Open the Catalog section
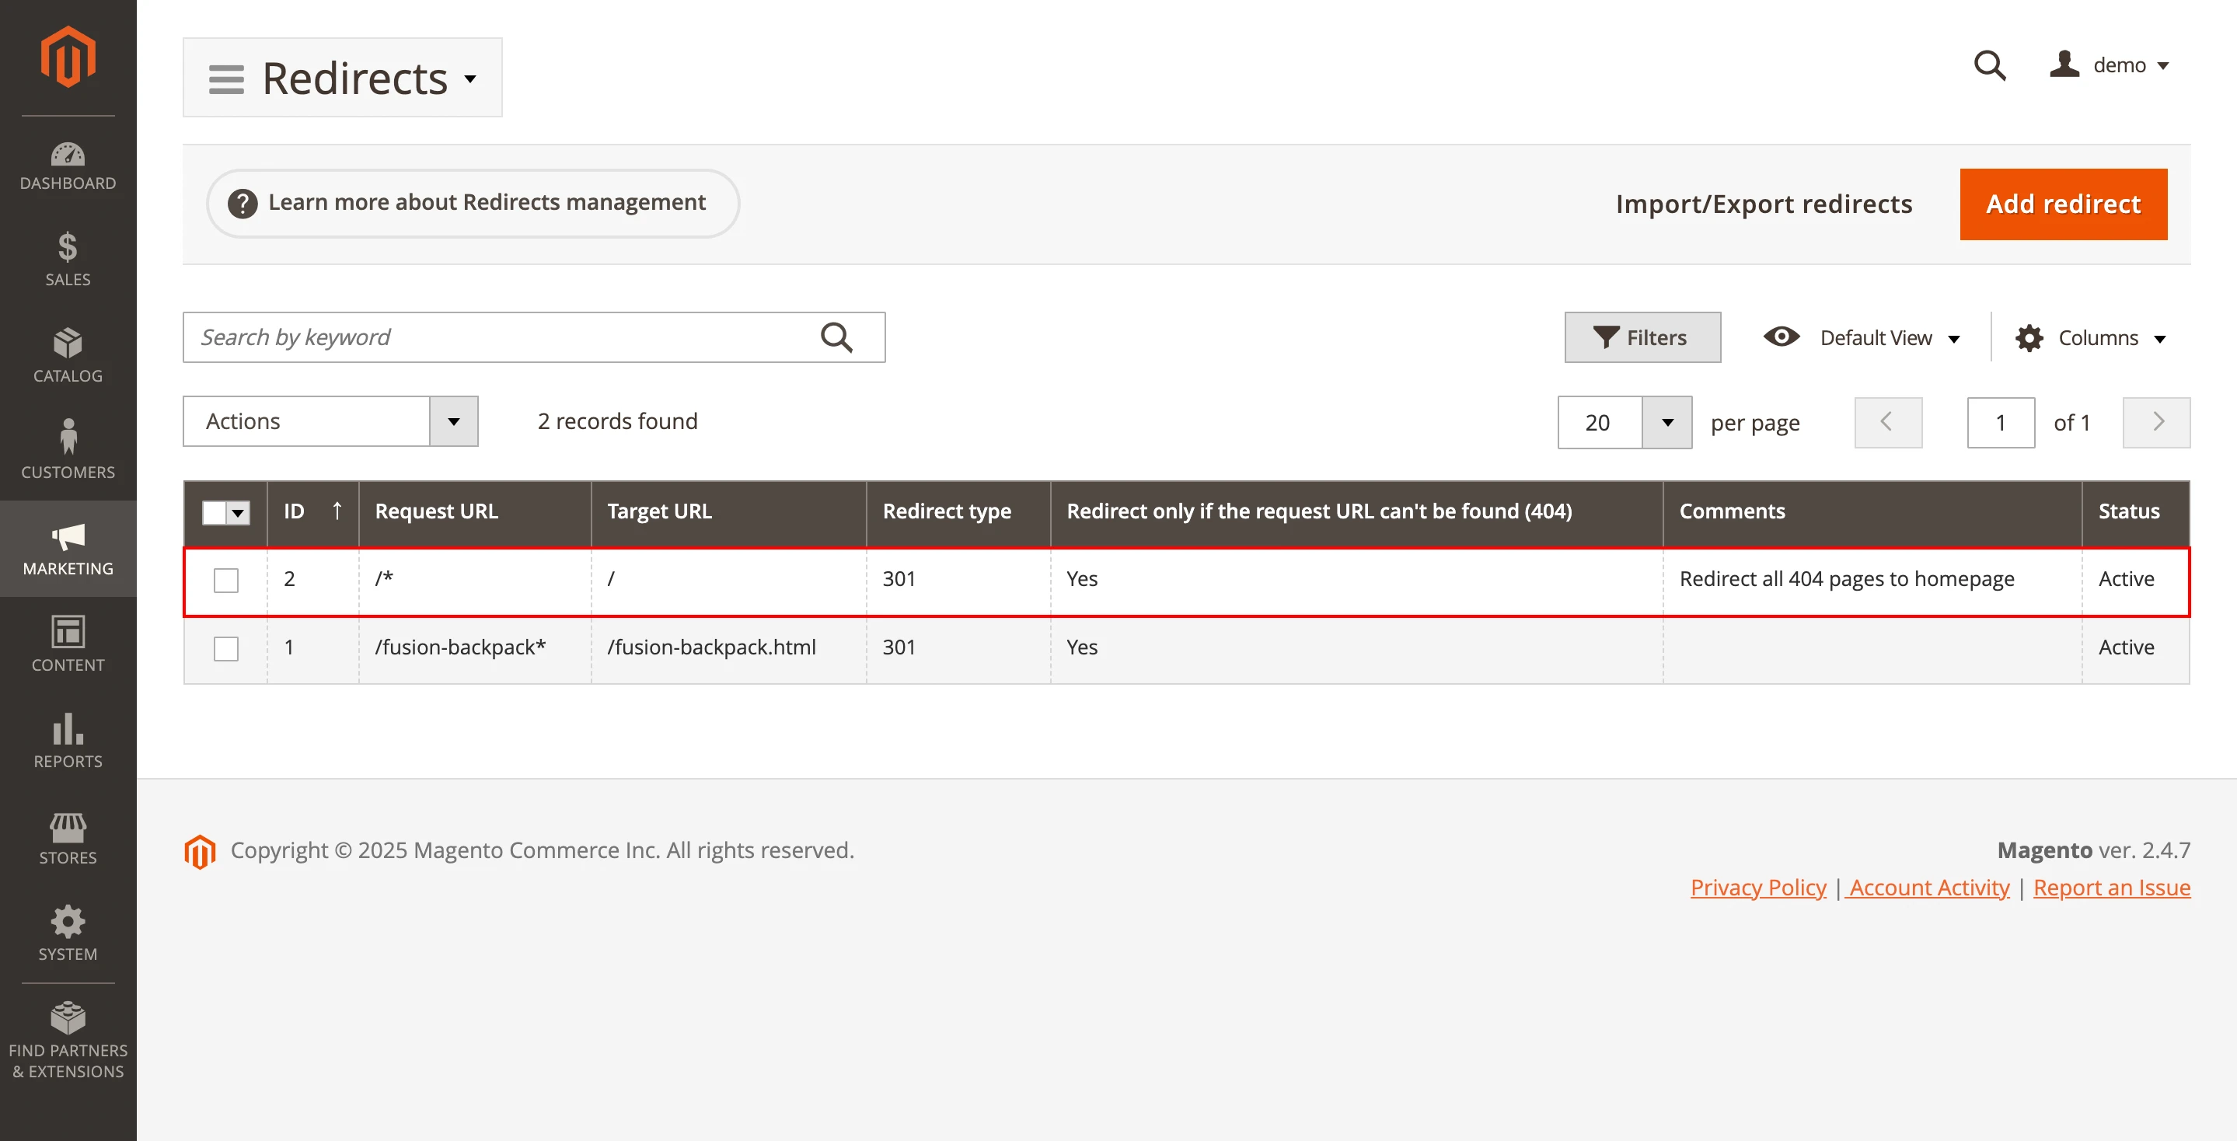Viewport: 2237px width, 1141px height. coord(68,354)
